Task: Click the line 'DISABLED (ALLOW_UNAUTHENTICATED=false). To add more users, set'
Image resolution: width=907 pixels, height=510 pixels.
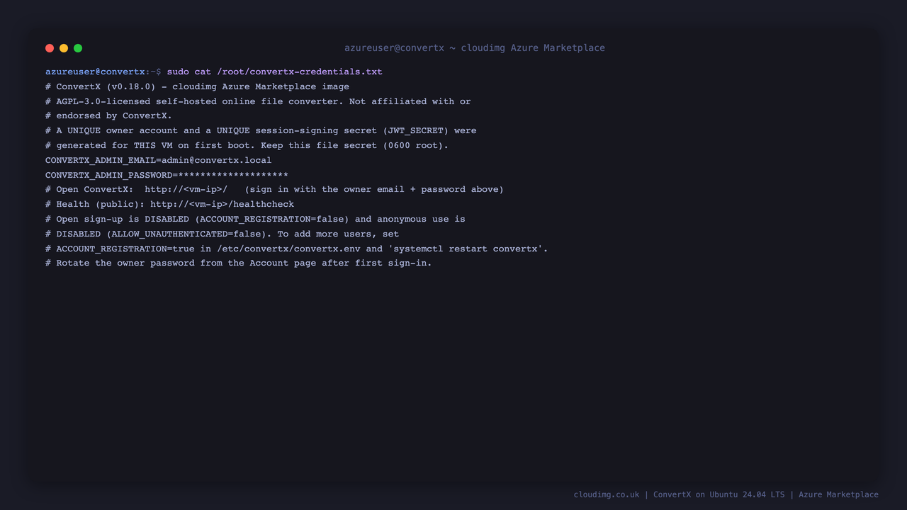Action: 222,234
